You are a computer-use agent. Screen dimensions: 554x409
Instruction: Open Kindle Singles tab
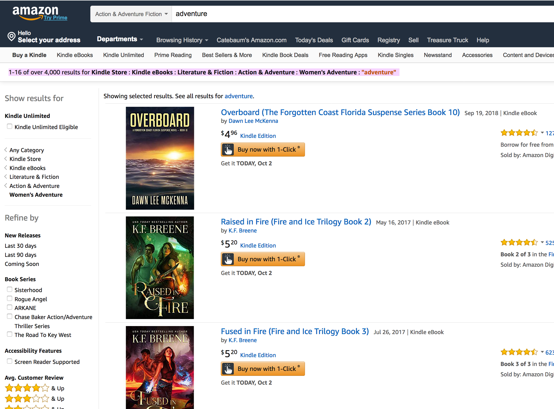click(396, 55)
